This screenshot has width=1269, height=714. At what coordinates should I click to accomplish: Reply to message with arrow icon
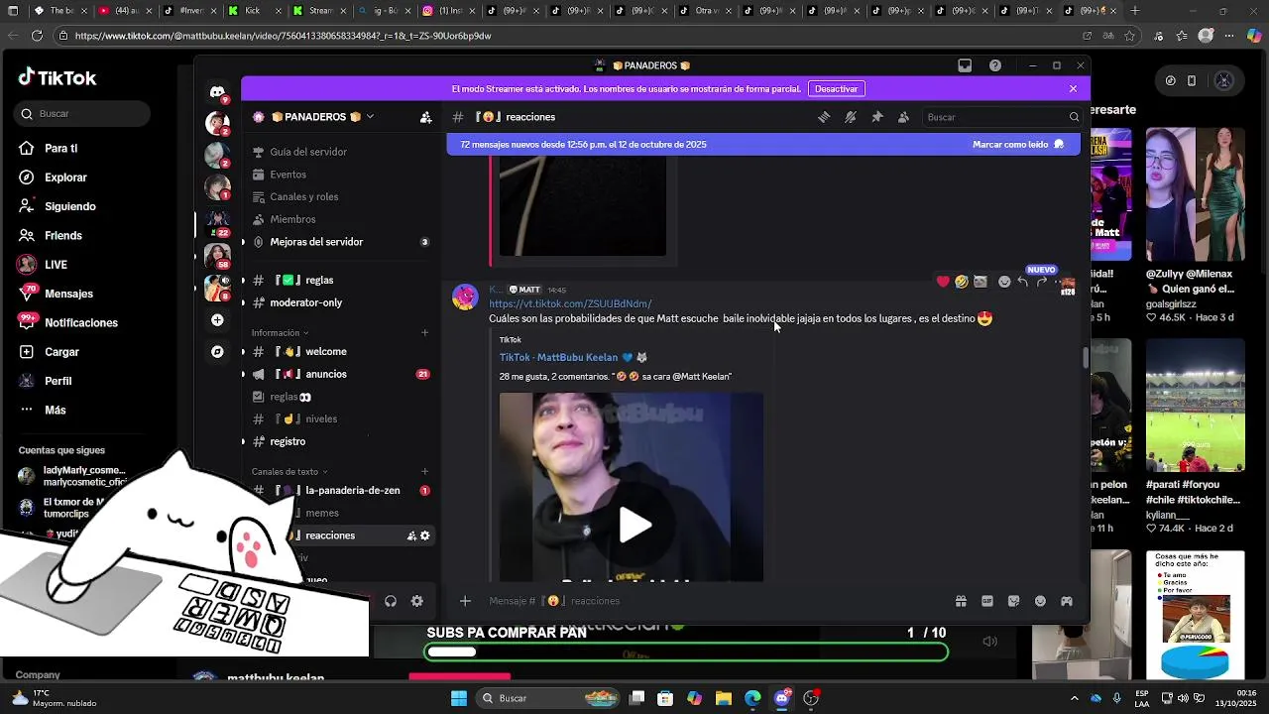(1023, 282)
